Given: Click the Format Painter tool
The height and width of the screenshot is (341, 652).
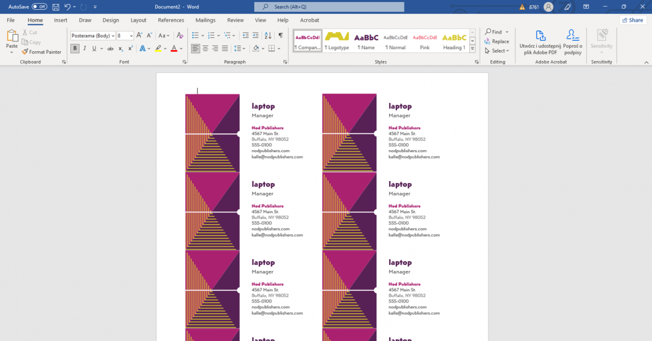Looking at the screenshot, I should pyautogui.click(x=41, y=52).
